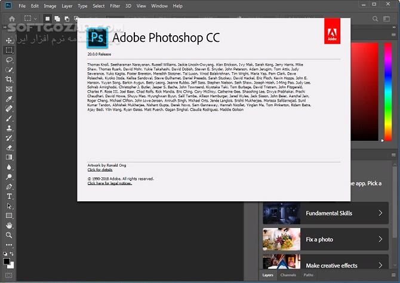
Task: Open the Fundamental Skills tutorial card
Action: (325, 213)
